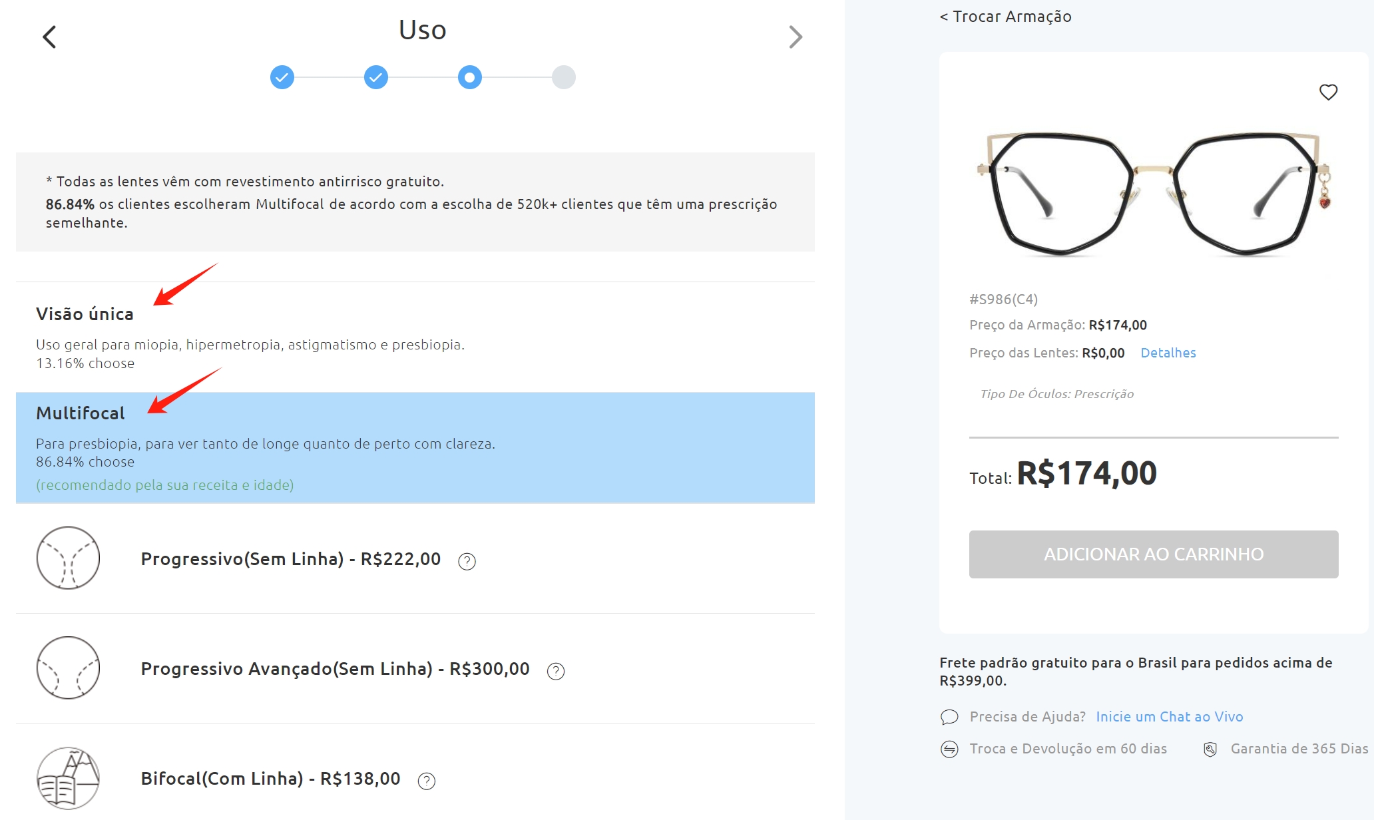Jump to the first completed step circle
Image resolution: width=1374 pixels, height=820 pixels.
click(282, 77)
